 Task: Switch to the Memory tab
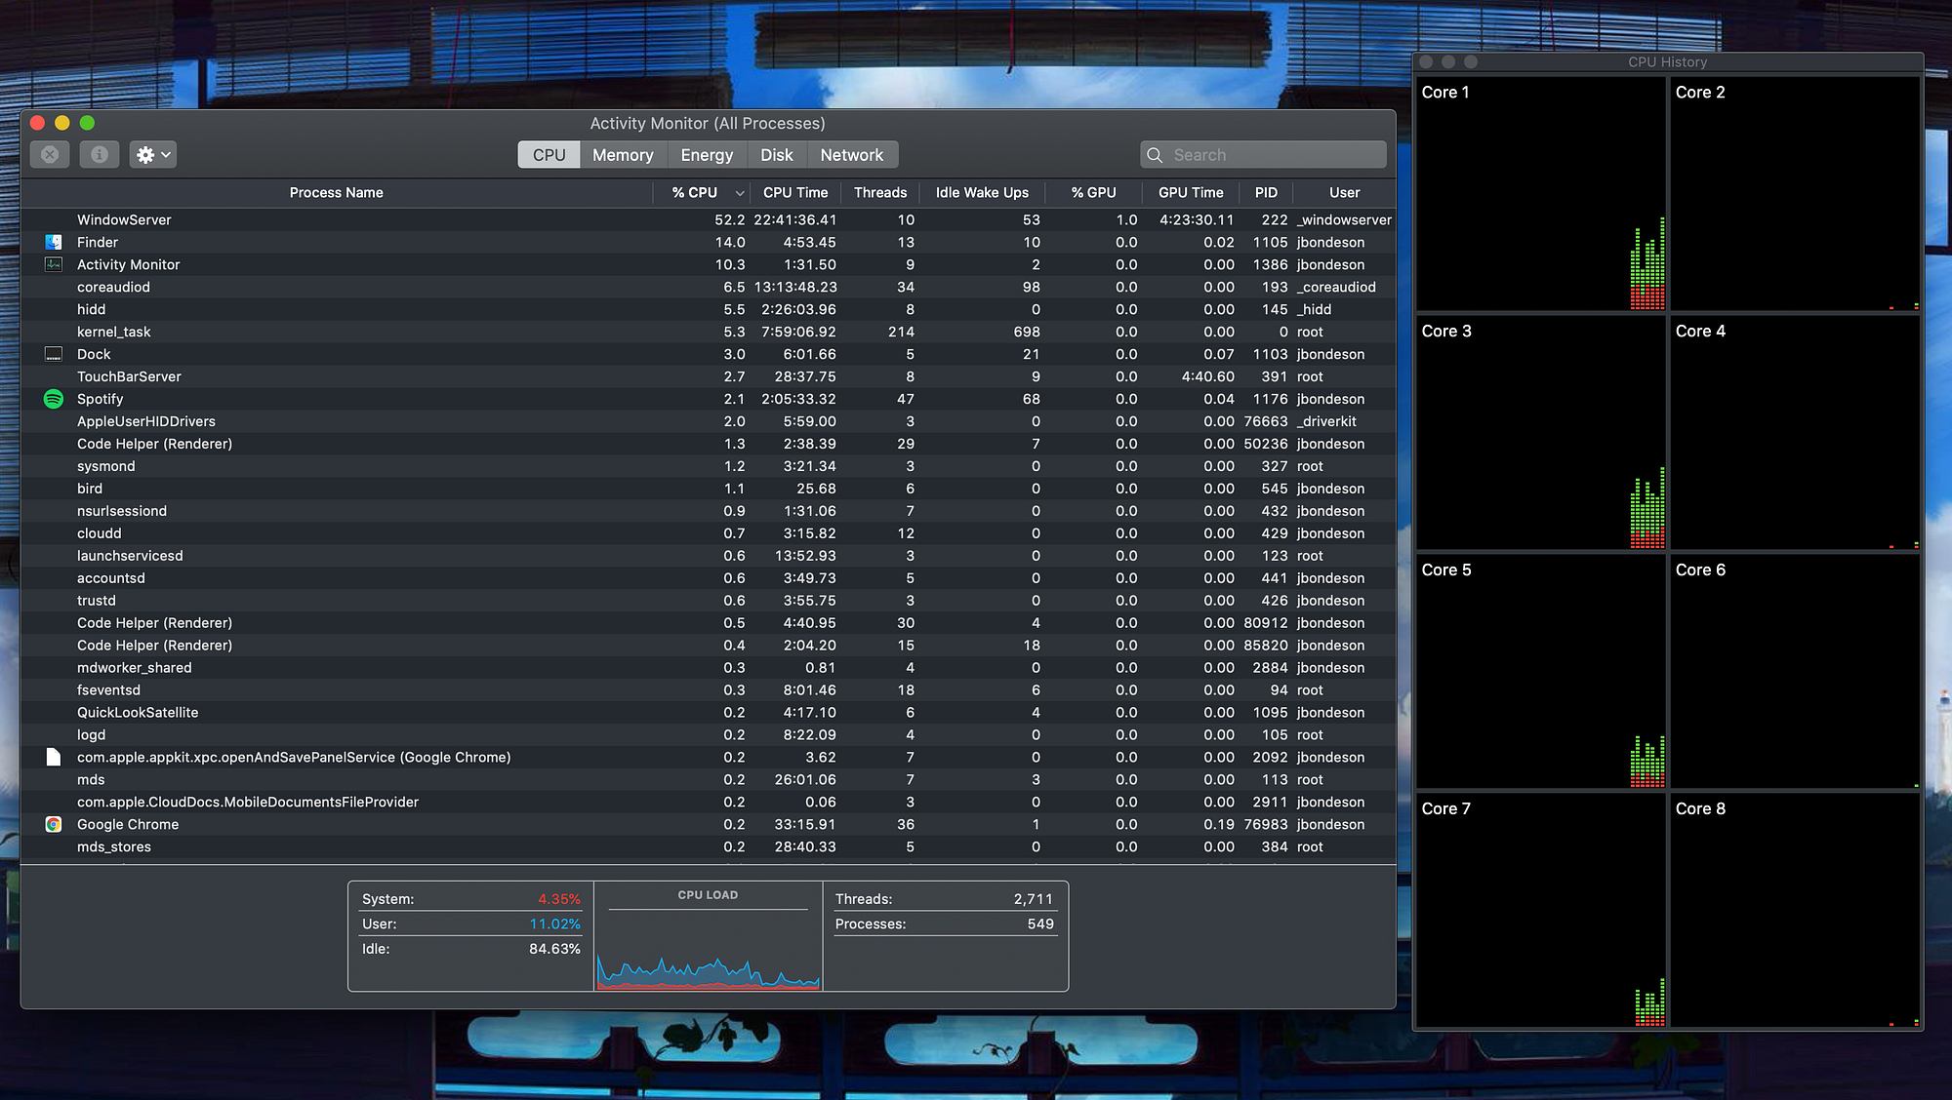tap(623, 155)
